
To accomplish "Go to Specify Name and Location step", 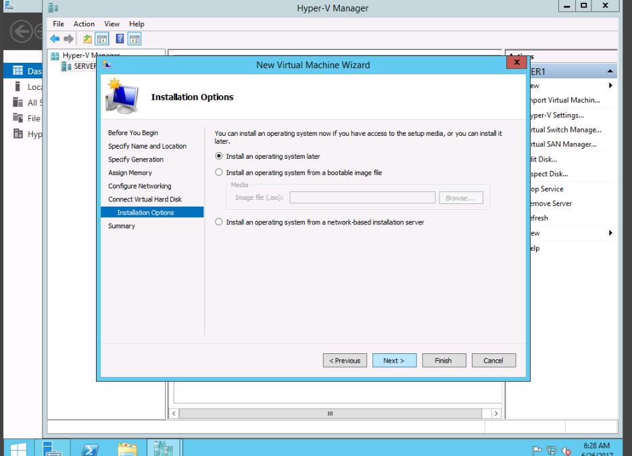I will [147, 146].
